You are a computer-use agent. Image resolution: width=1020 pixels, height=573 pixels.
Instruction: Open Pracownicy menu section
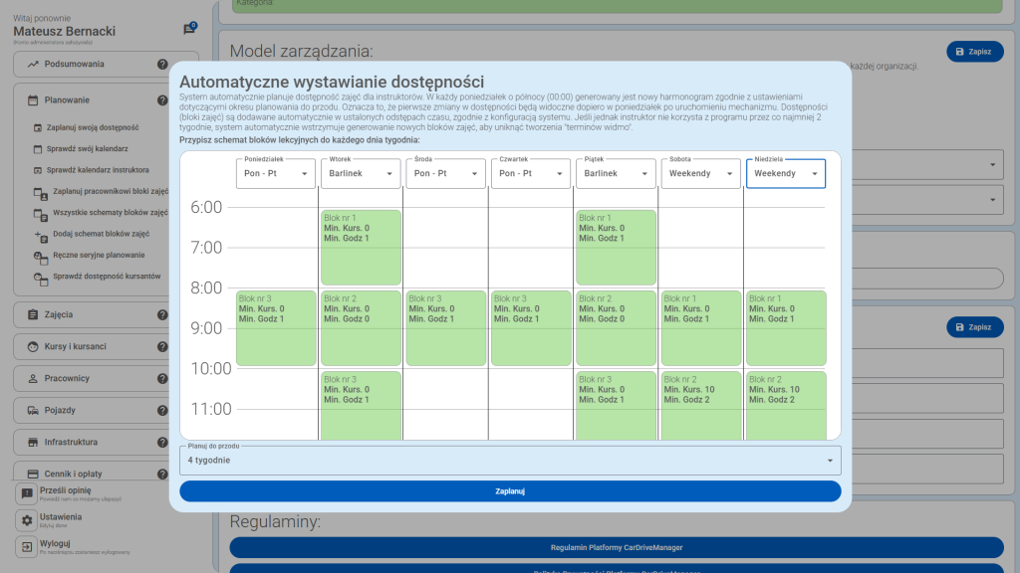pyautogui.click(x=68, y=379)
